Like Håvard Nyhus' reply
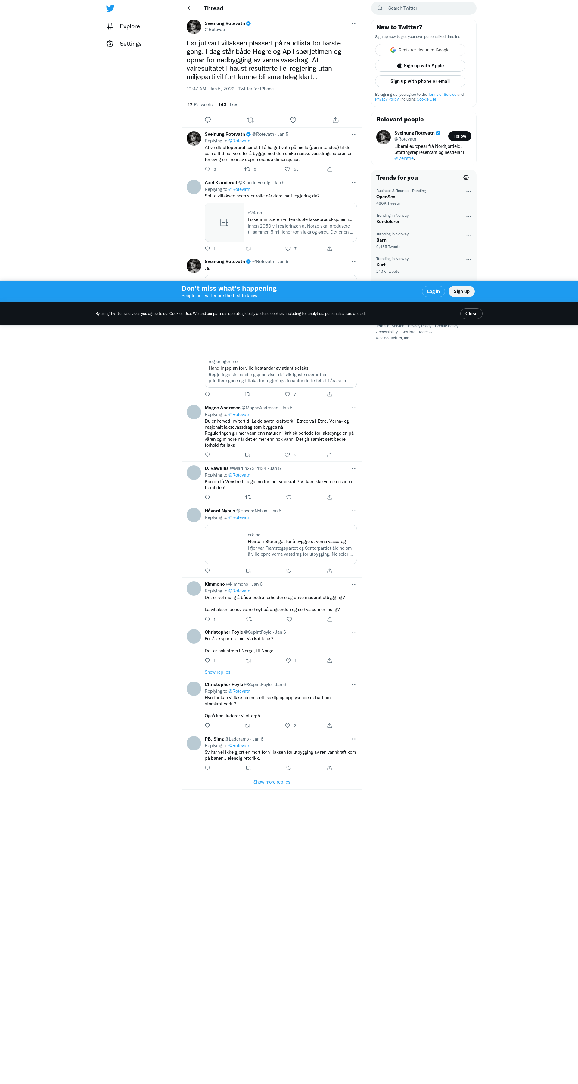578x1084 pixels. (289, 571)
